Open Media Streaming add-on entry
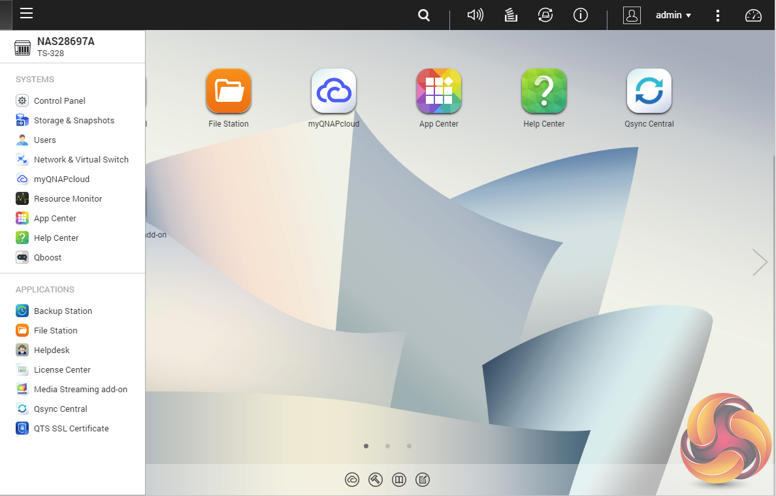776x496 pixels. coord(73,389)
